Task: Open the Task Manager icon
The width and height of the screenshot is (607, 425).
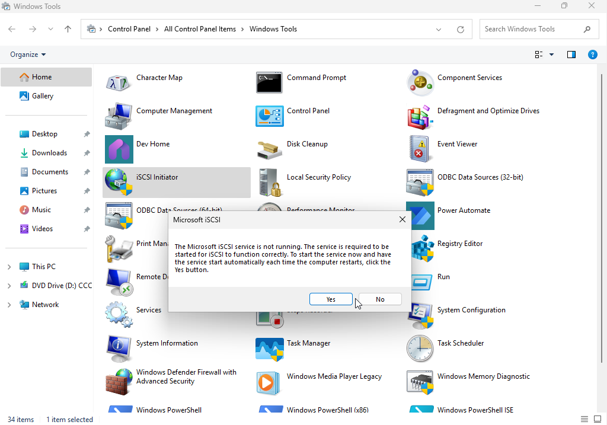Action: 269,348
